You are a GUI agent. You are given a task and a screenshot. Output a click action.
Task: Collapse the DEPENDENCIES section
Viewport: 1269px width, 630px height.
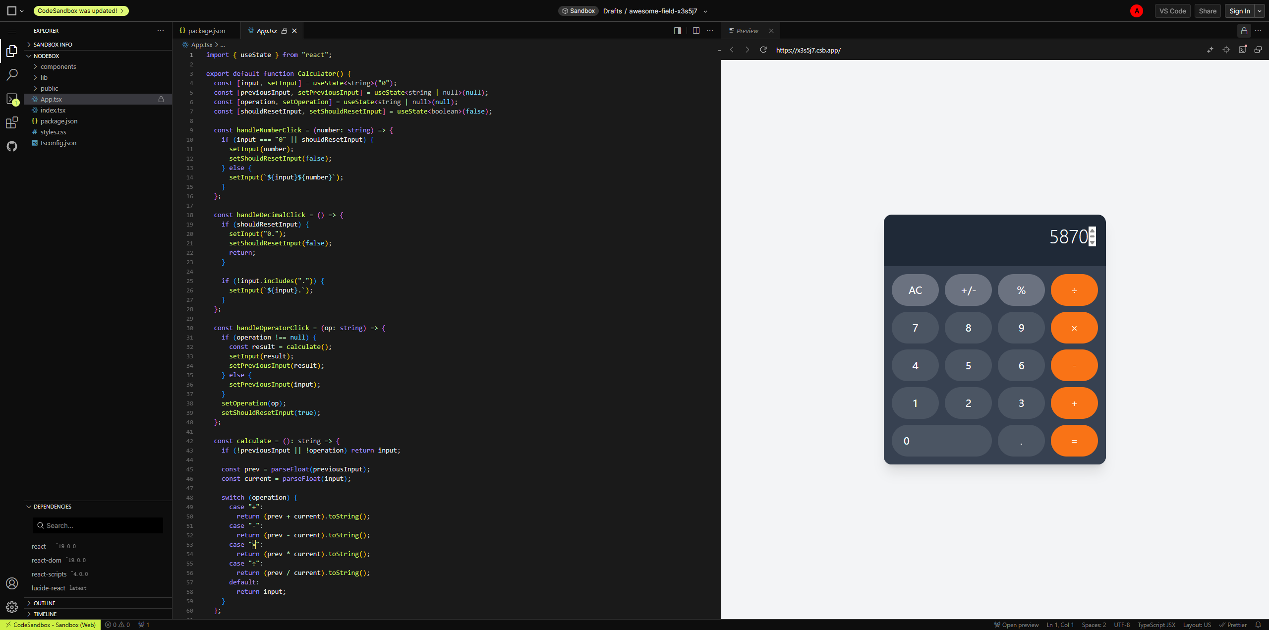(52, 507)
